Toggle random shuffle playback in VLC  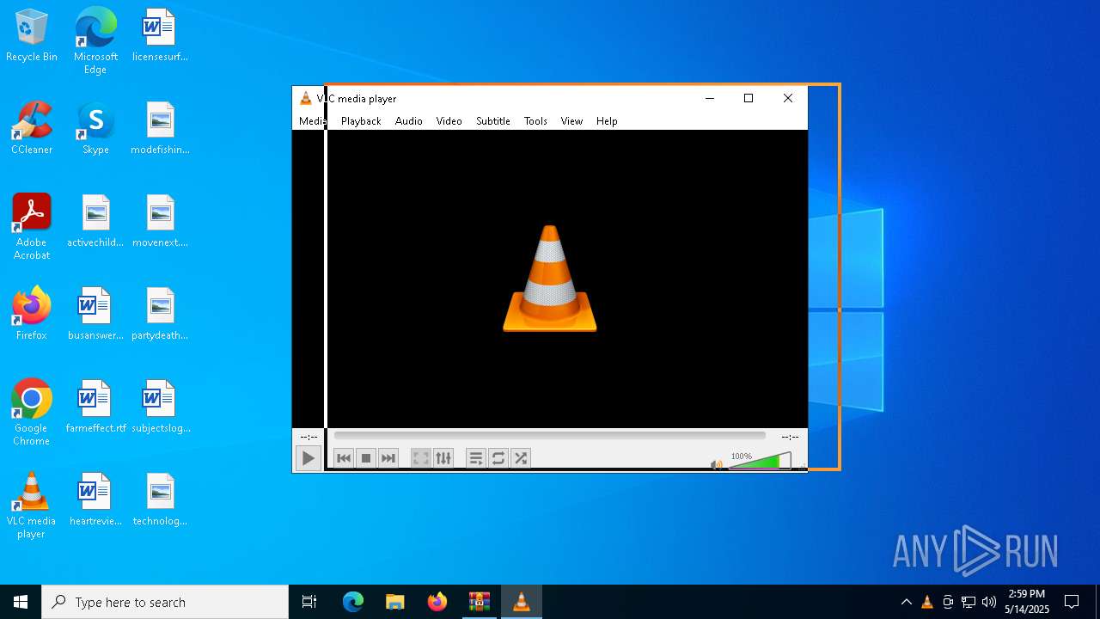tap(521, 458)
